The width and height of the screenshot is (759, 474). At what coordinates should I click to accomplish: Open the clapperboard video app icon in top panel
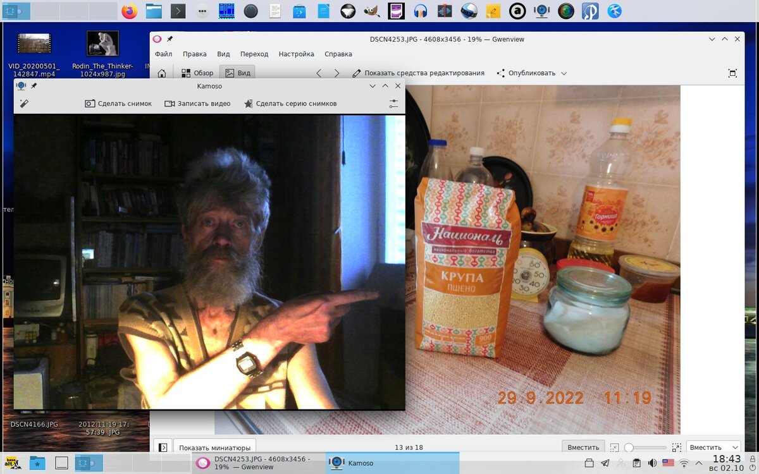(x=445, y=11)
